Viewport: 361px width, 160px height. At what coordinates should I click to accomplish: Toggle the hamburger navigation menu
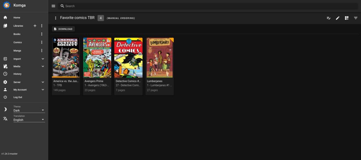click(54, 6)
